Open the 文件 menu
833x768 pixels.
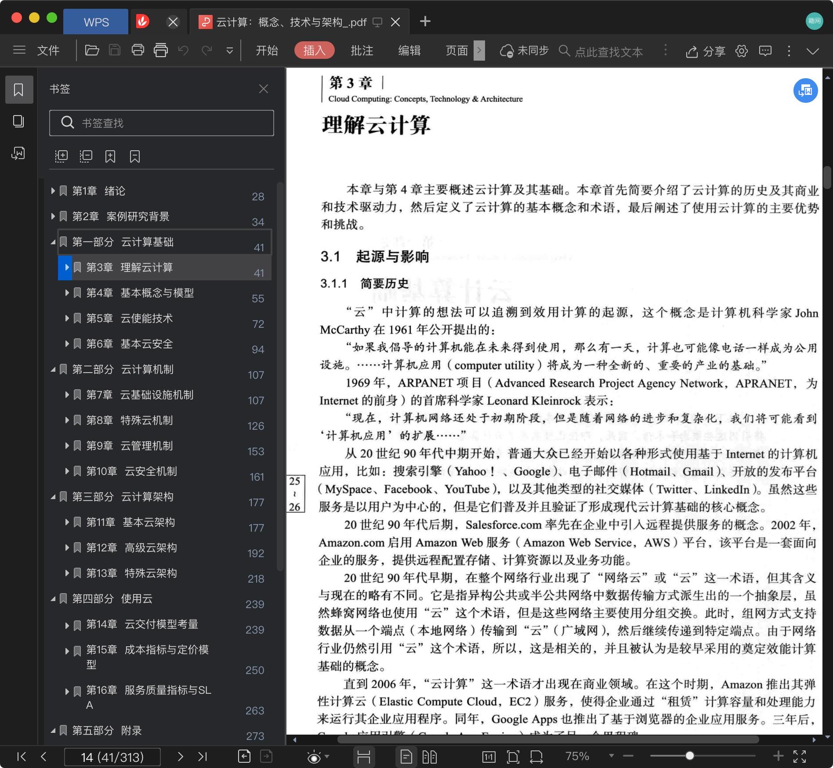point(48,51)
